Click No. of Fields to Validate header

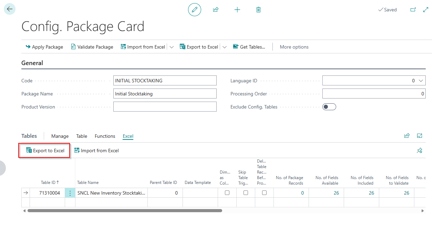(x=397, y=180)
